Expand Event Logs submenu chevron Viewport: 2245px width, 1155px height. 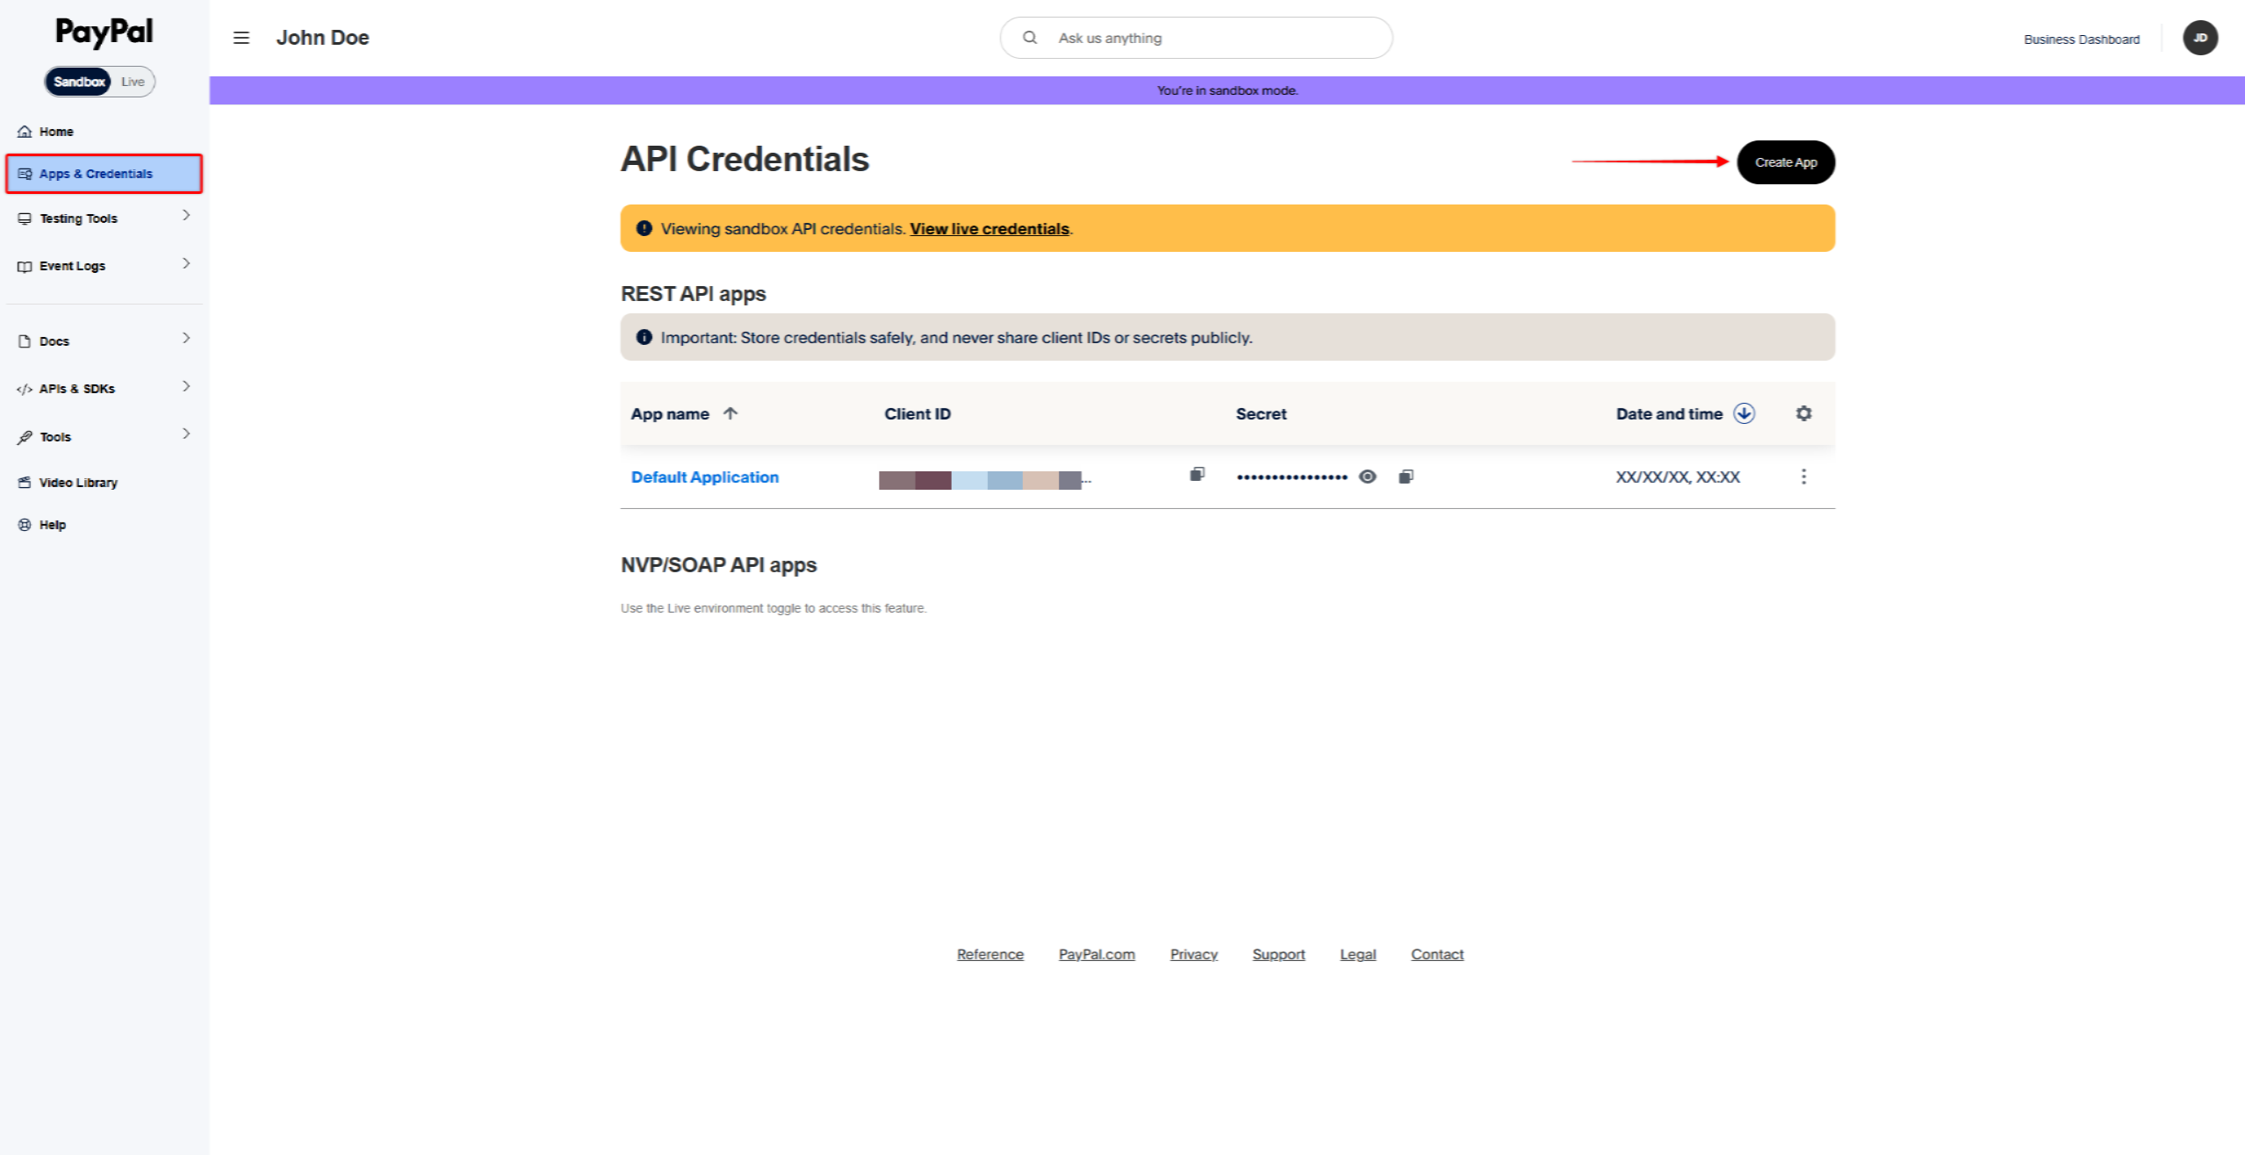click(x=186, y=263)
